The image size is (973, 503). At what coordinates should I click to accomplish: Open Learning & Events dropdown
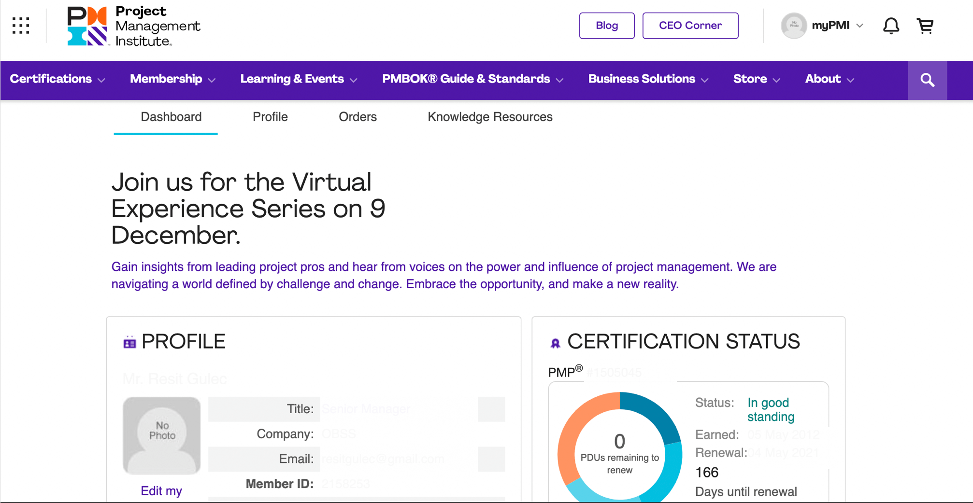(299, 79)
